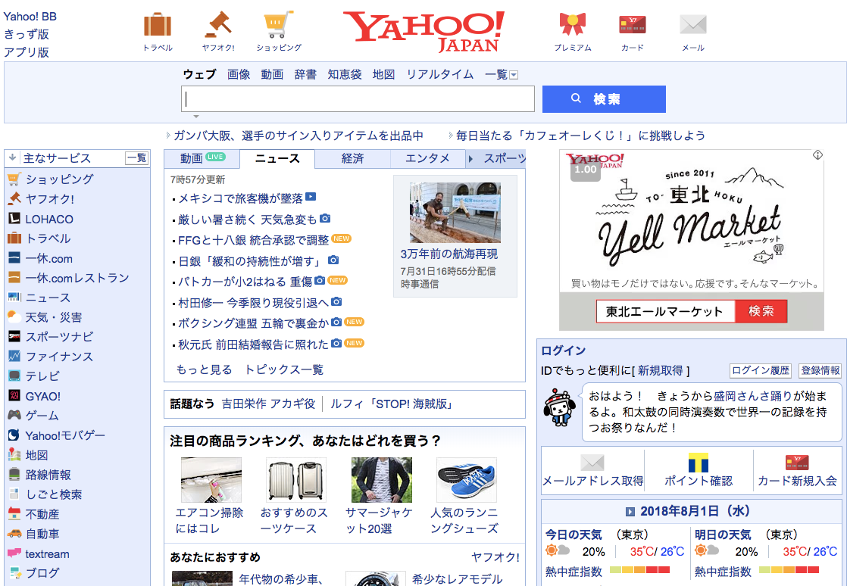Click the ad info icon on Yell Market banner
The width and height of the screenshot is (847, 586).
click(817, 155)
